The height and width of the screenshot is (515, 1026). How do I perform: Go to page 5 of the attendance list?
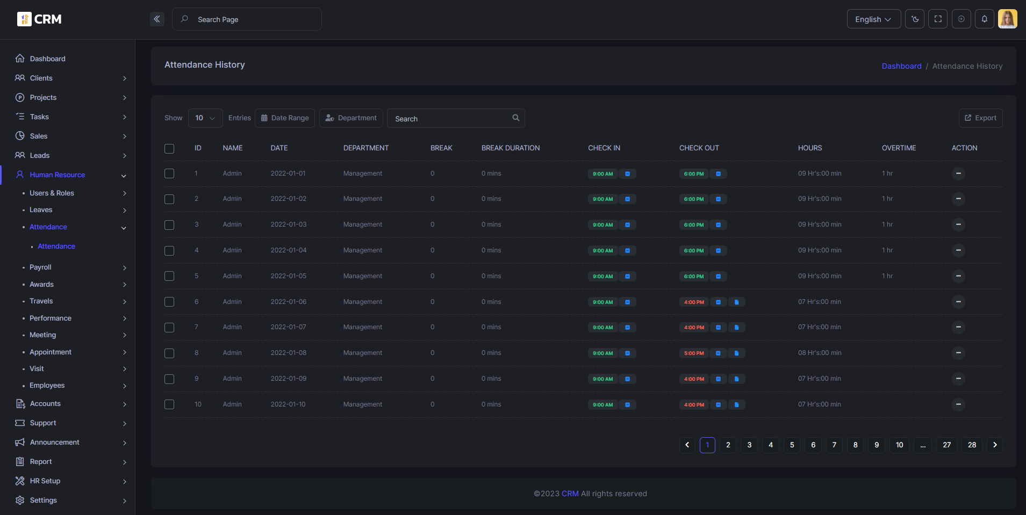791,445
